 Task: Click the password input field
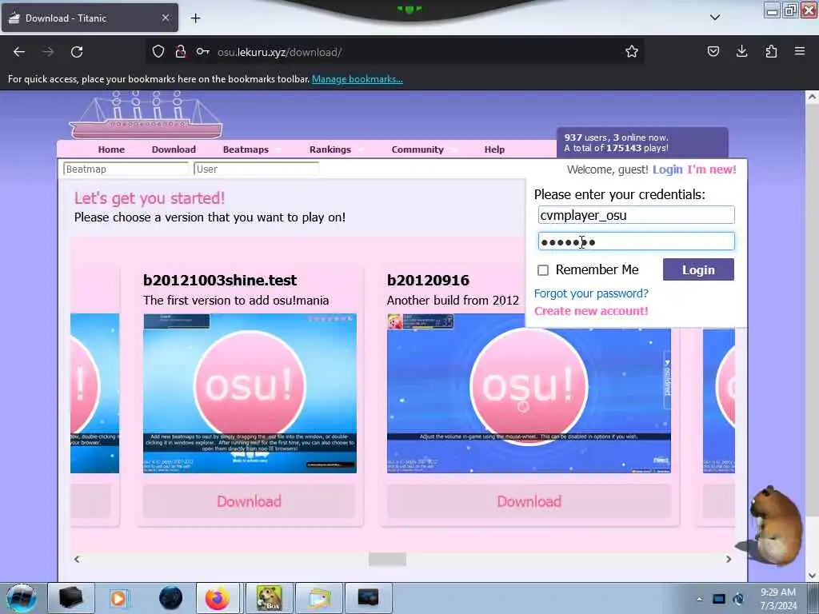tap(636, 241)
